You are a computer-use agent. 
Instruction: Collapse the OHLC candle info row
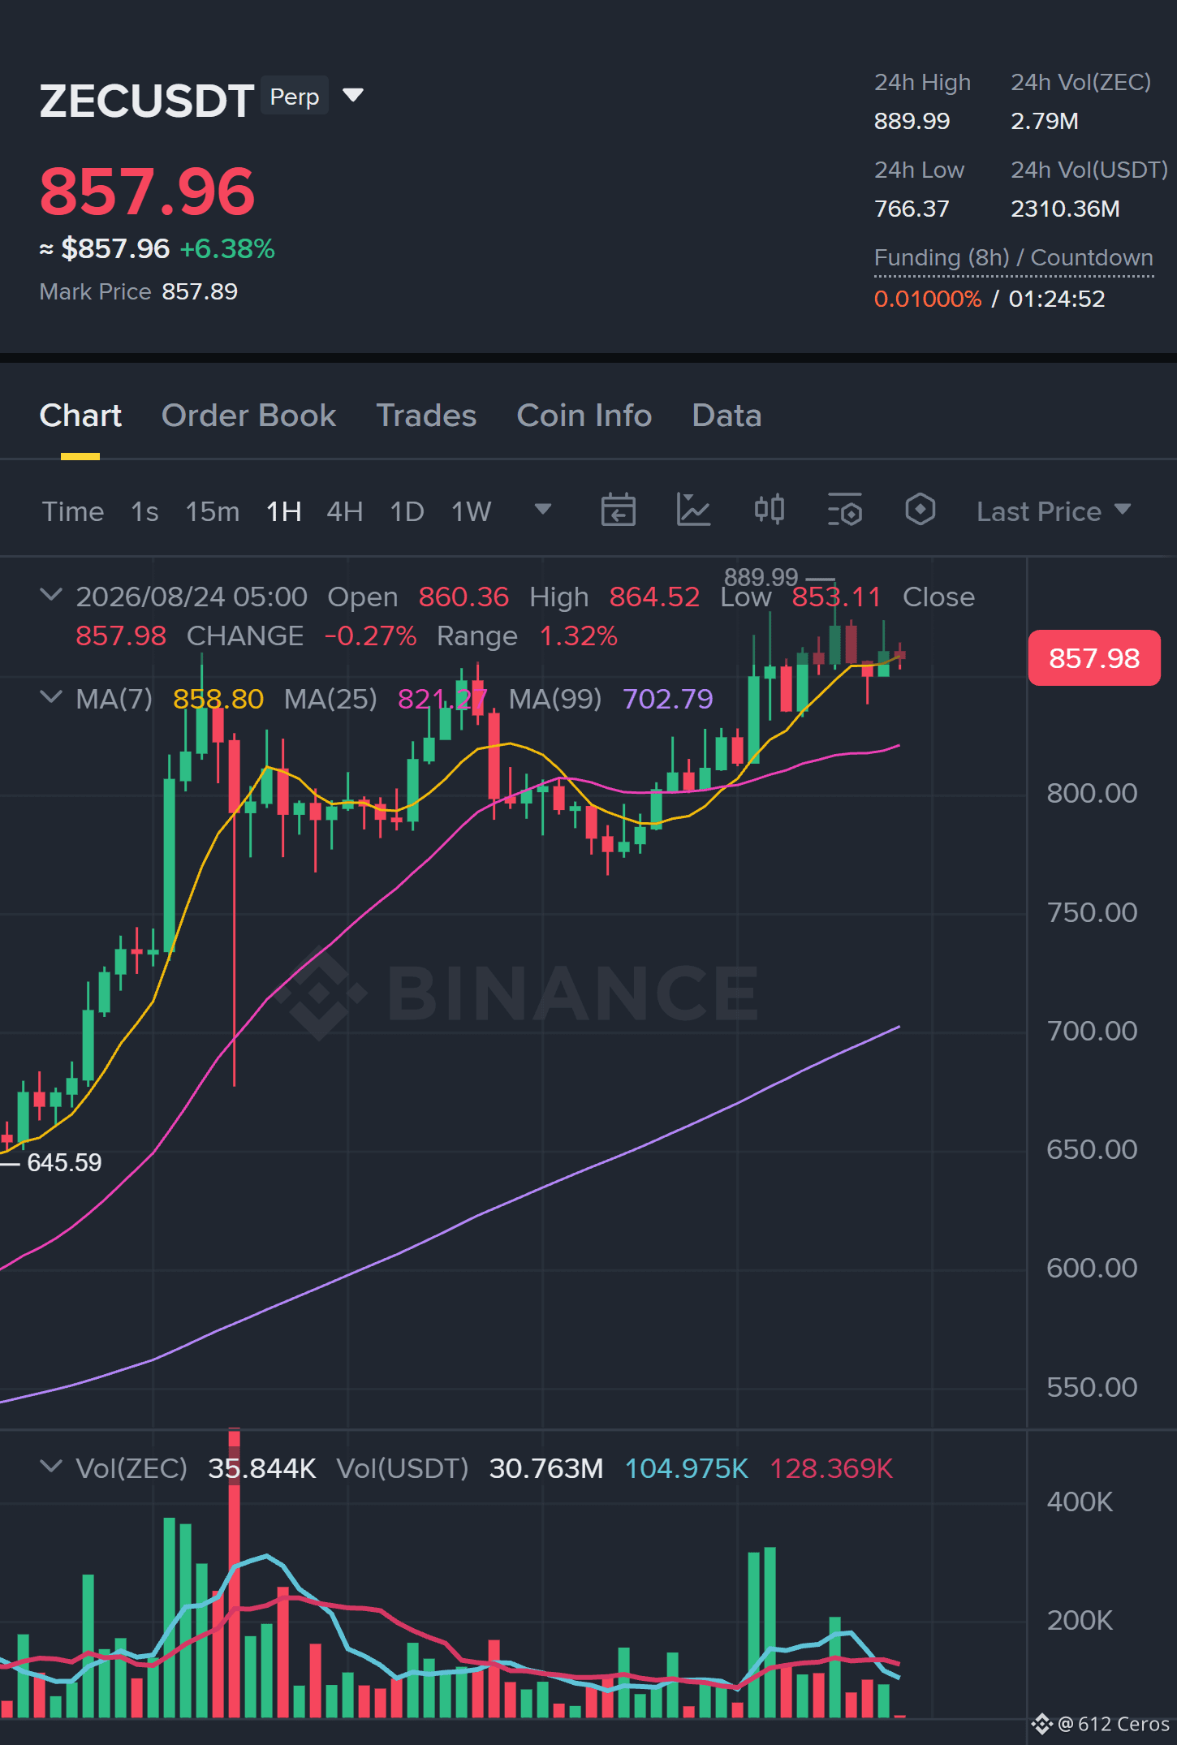coord(51,595)
